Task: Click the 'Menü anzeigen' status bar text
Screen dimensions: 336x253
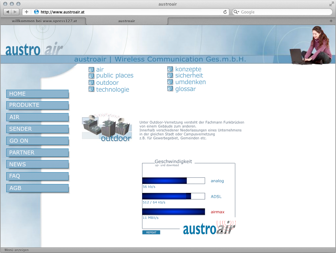Action: (x=16, y=250)
